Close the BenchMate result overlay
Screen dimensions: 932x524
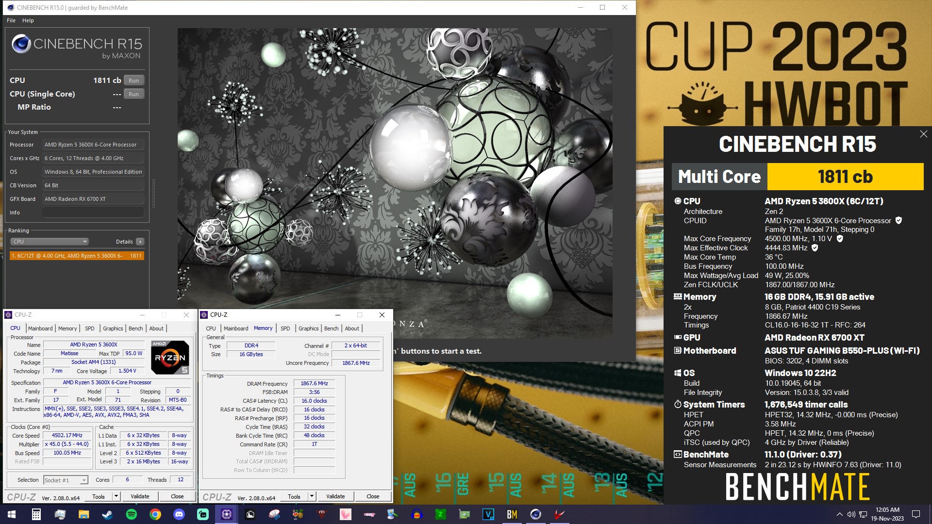pos(923,134)
